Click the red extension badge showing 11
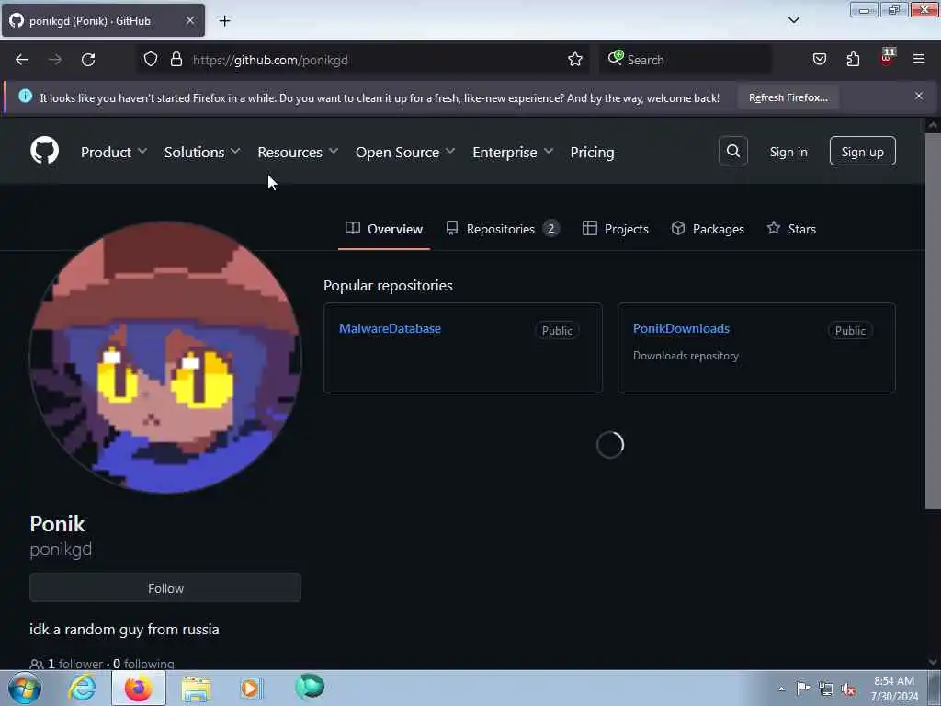The width and height of the screenshot is (941, 706). 887,58
